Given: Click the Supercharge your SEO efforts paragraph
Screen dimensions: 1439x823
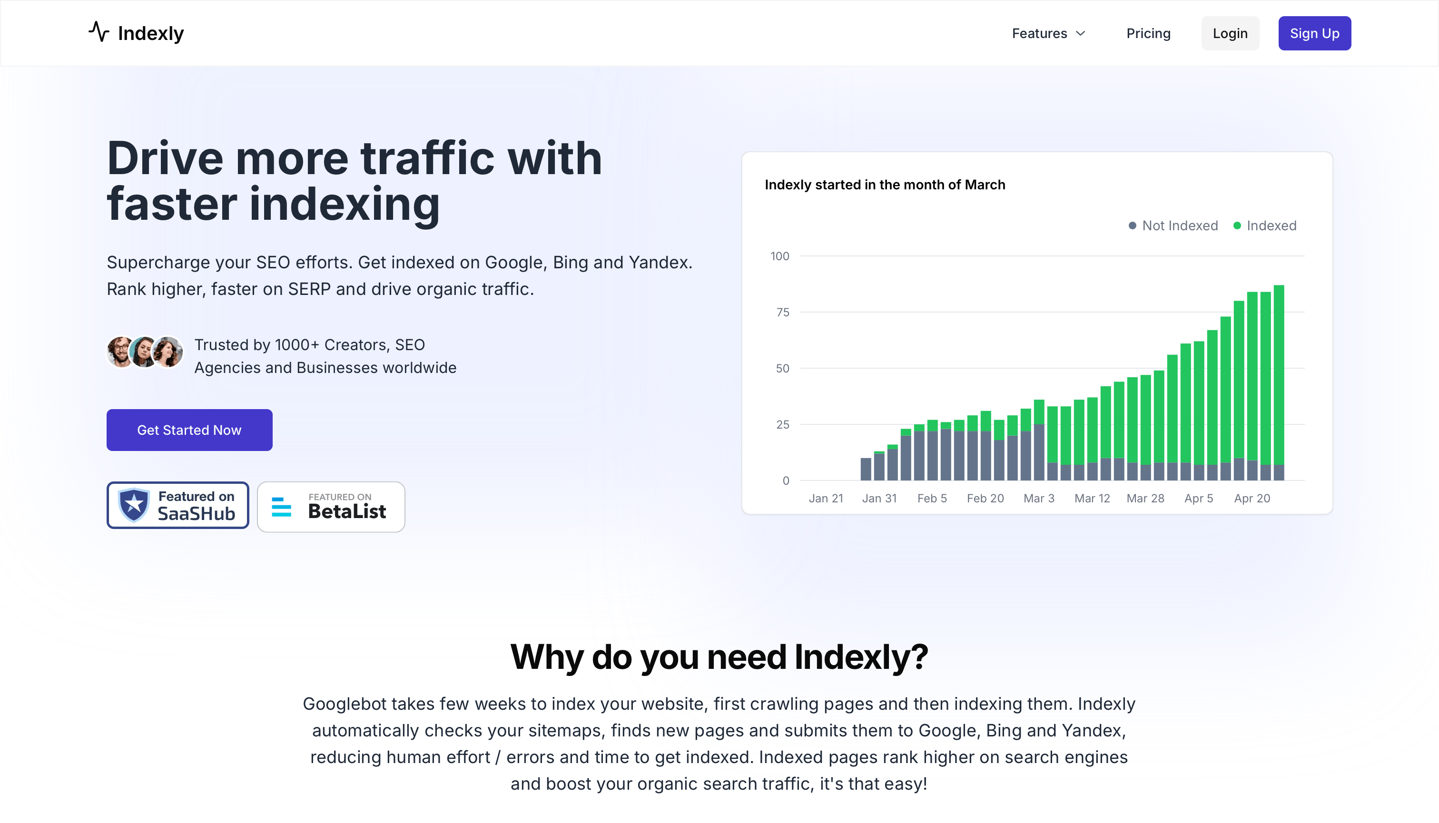Looking at the screenshot, I should click(x=399, y=276).
